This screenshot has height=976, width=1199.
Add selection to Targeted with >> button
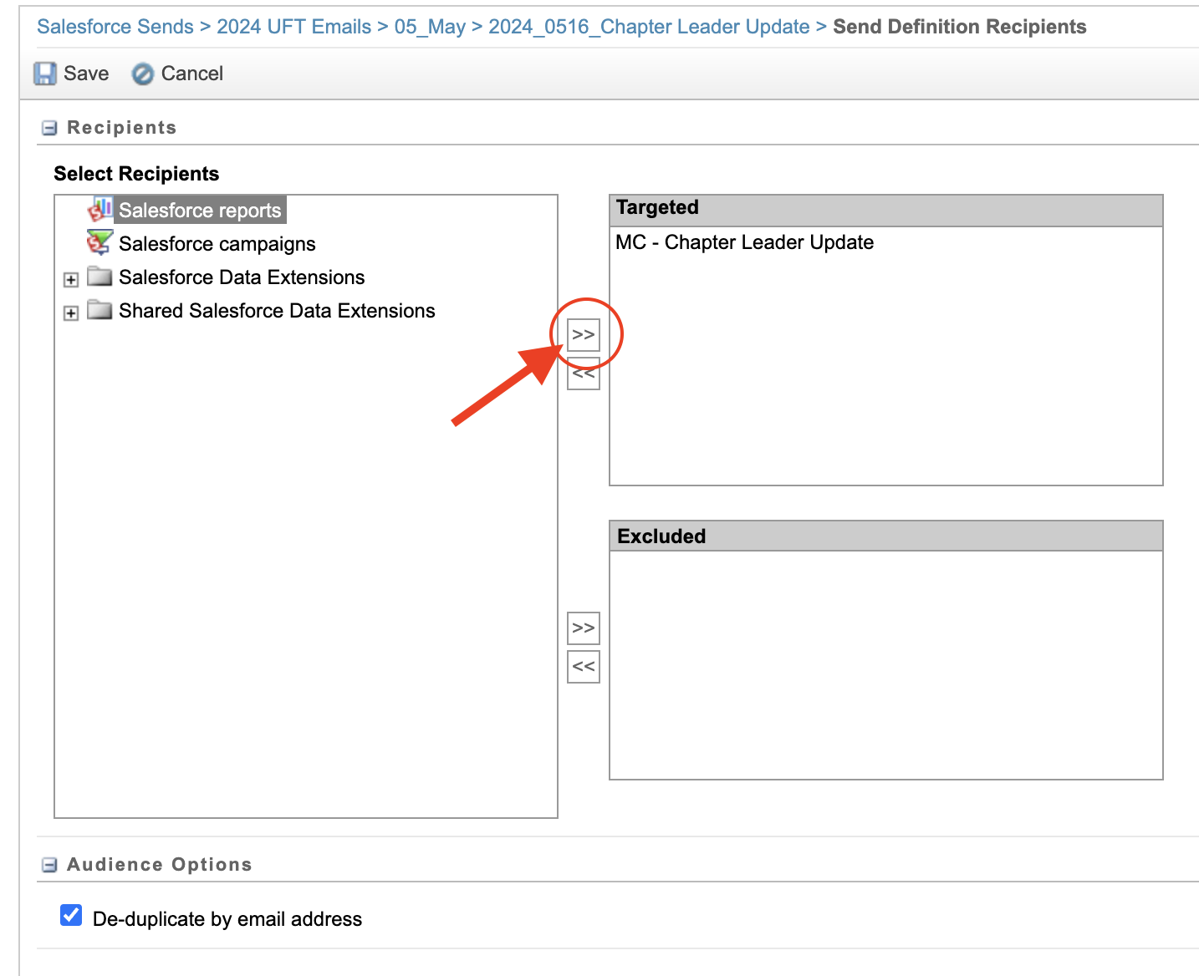pyautogui.click(x=584, y=334)
